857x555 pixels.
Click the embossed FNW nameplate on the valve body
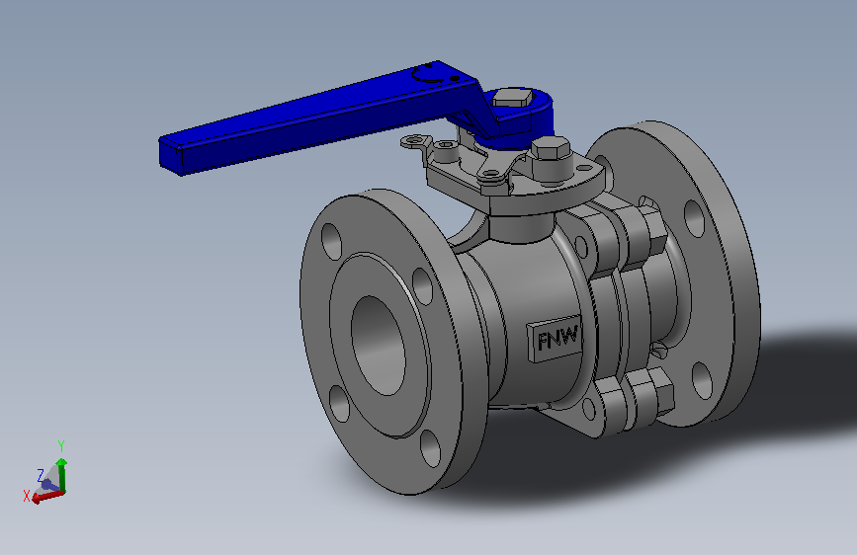click(554, 339)
